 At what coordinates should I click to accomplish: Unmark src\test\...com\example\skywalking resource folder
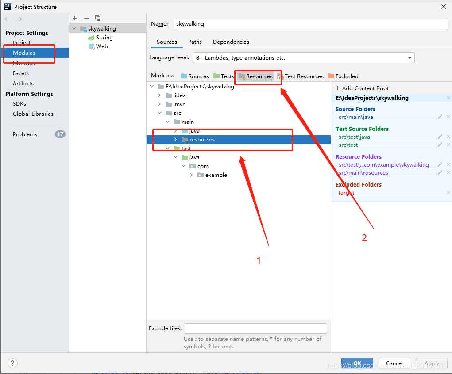(448, 165)
